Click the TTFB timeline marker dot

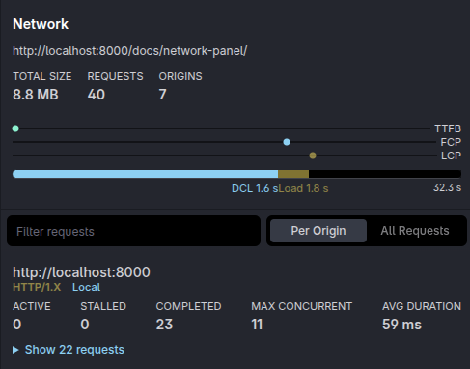(15, 128)
